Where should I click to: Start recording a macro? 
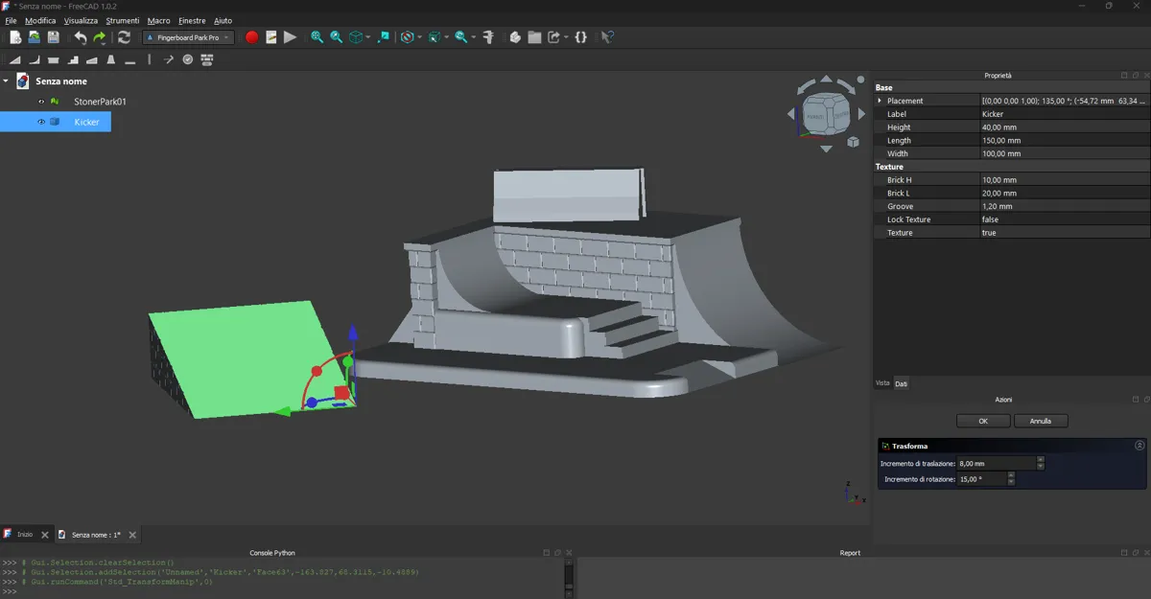pos(251,37)
